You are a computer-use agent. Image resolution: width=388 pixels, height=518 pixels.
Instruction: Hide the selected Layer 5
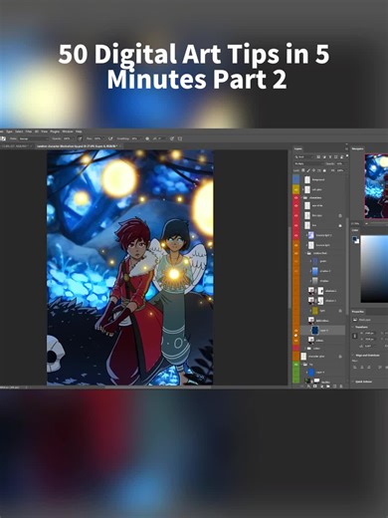point(295,330)
